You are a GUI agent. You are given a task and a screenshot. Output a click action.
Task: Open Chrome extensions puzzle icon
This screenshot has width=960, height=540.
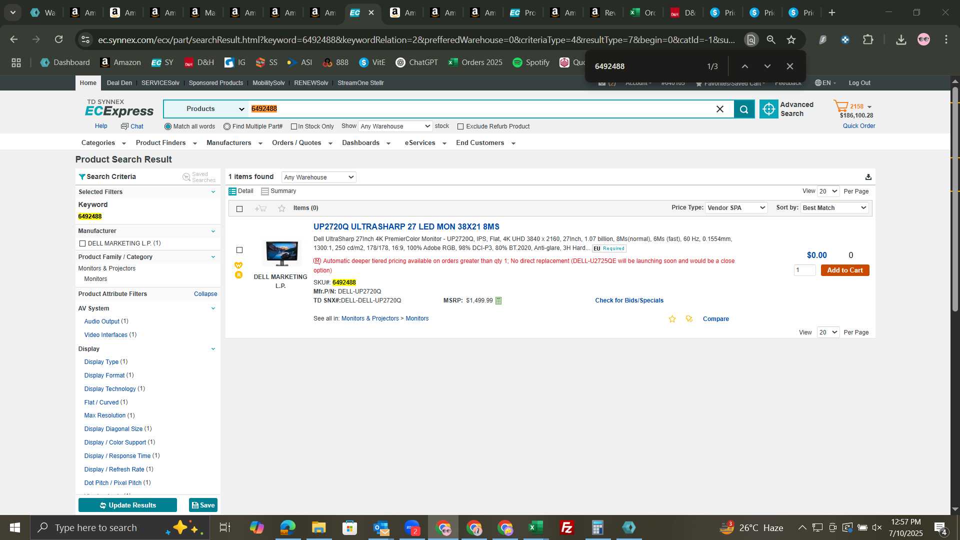pos(868,39)
